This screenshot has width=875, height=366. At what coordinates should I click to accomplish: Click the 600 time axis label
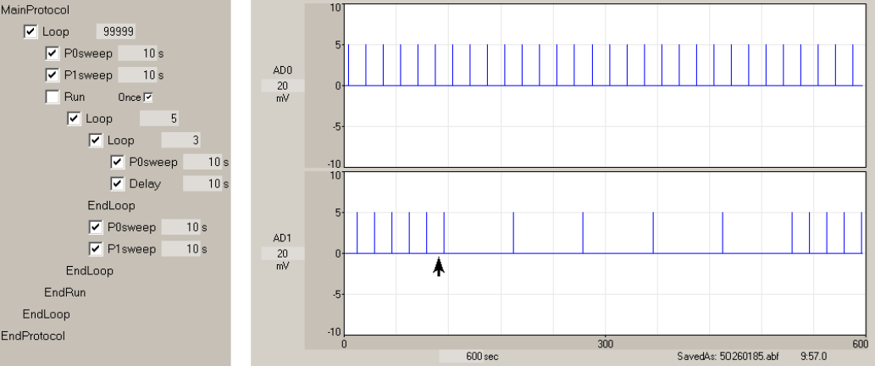click(x=862, y=342)
